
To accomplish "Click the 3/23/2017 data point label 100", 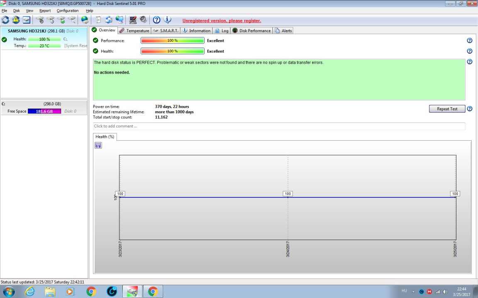I will (120, 194).
